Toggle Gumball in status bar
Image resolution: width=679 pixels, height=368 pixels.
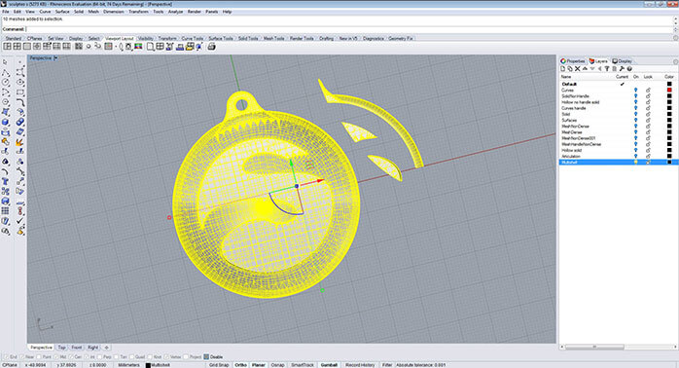(329, 365)
